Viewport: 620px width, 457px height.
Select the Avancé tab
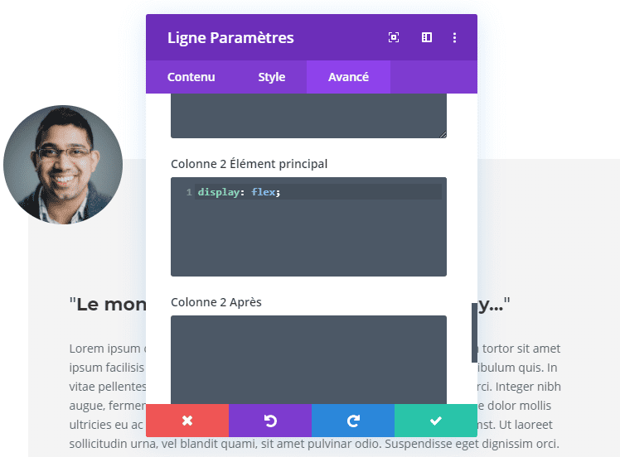348,77
